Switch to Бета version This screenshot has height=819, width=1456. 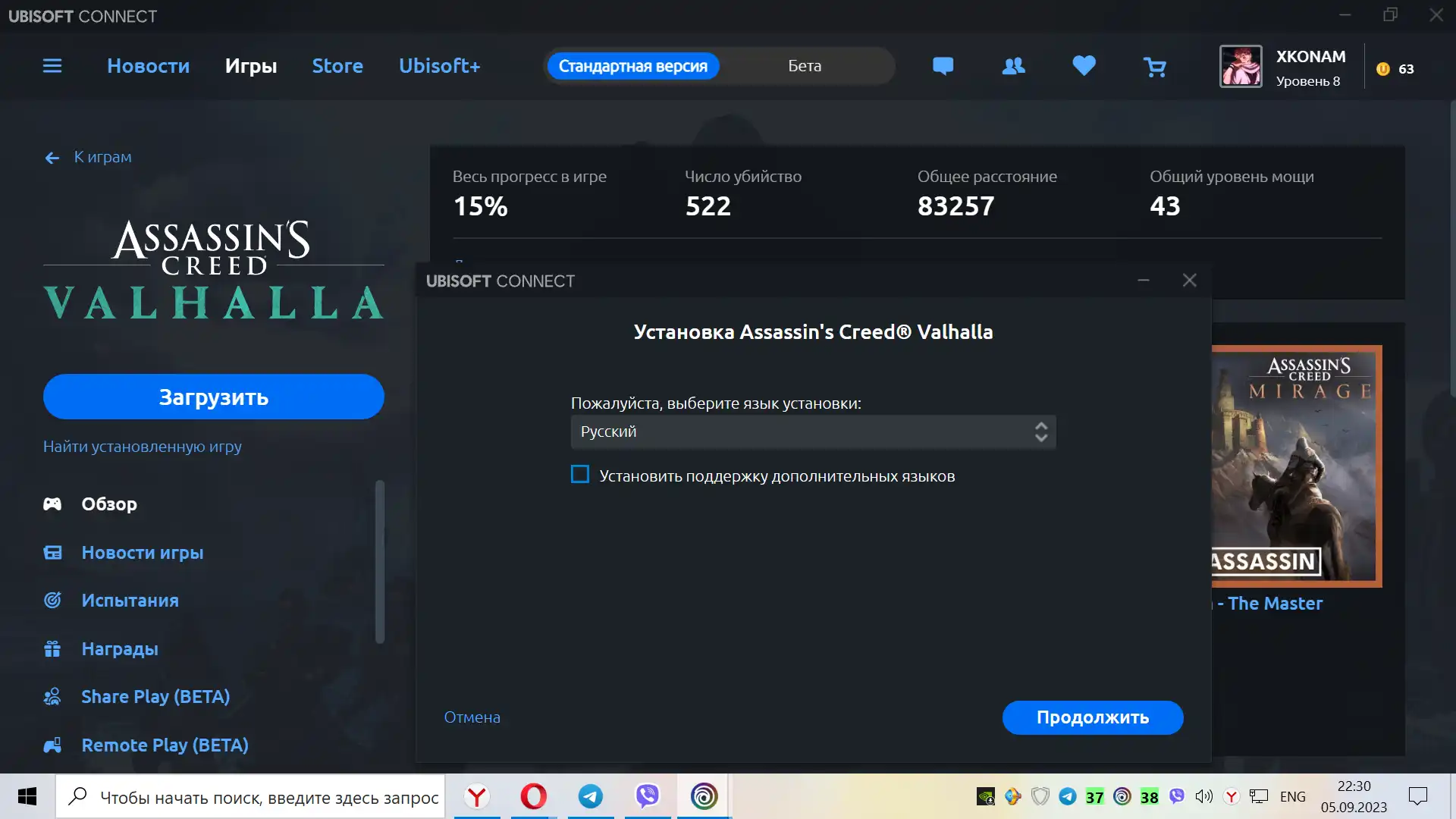tap(805, 66)
